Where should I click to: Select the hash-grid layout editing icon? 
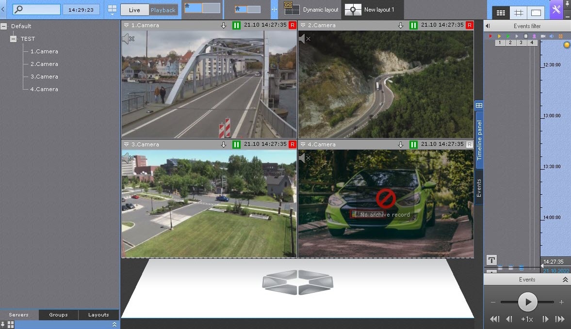click(x=519, y=13)
